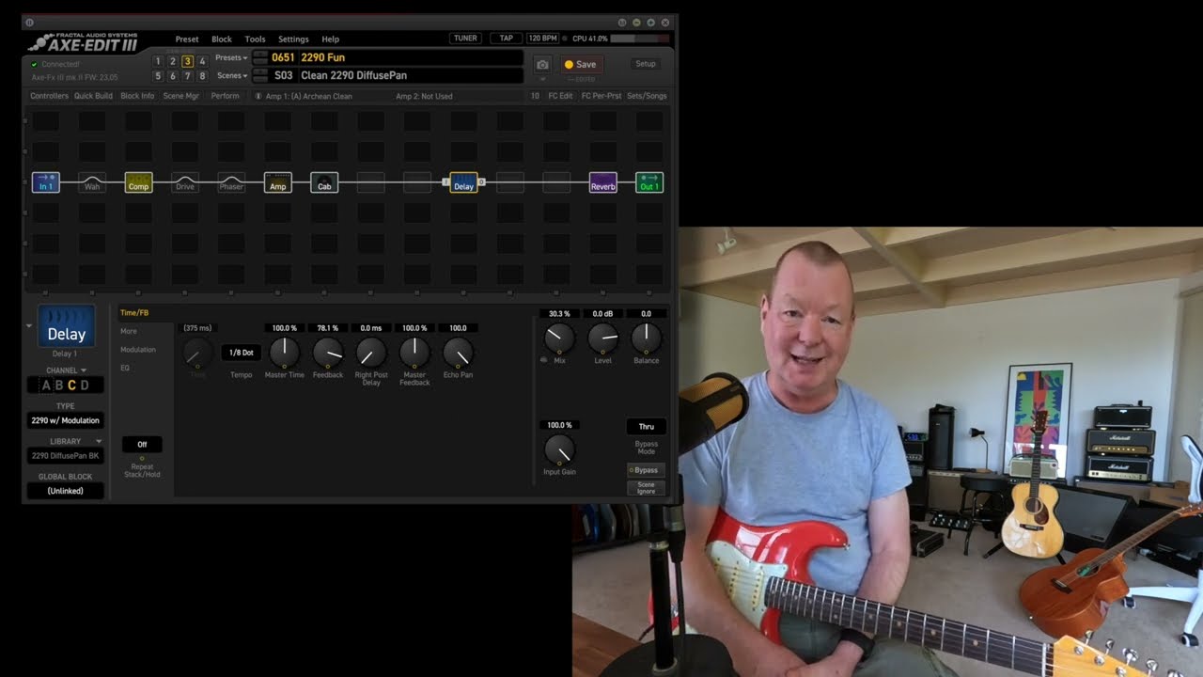
Task: Switch Delay to channel D
Action: [x=85, y=385]
